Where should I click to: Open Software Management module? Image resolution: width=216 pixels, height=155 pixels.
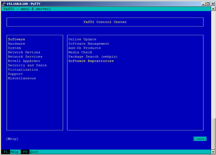pyautogui.click(x=89, y=44)
